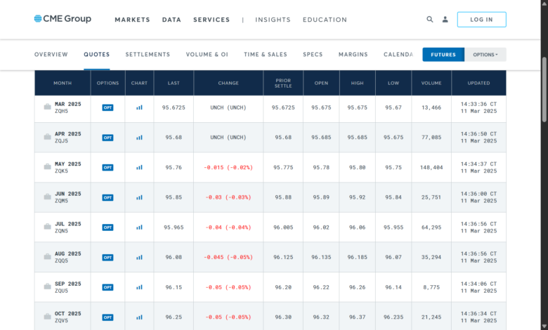
Task: Click OPT badge for APR 2025 contract
Action: coord(107,138)
